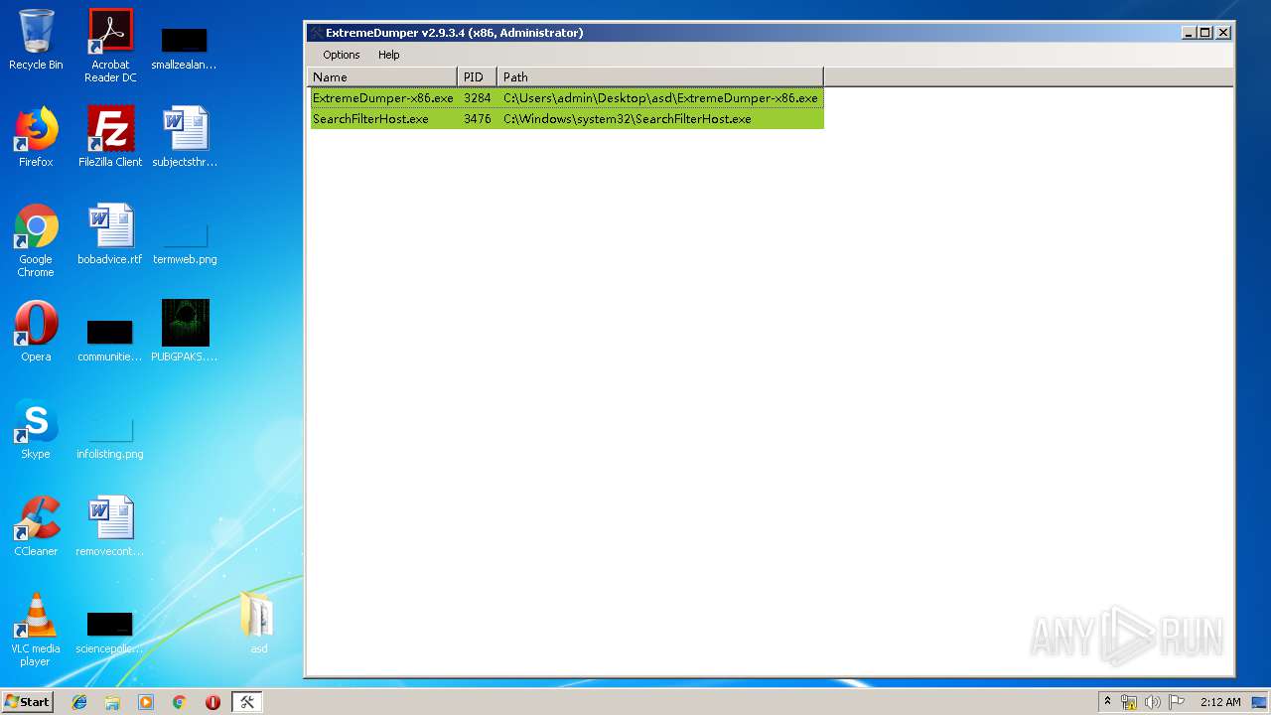Click the volume tray icon
This screenshot has width=1271, height=715.
click(x=1153, y=702)
